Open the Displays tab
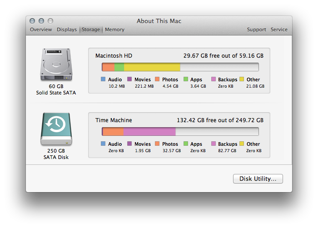Screen dimensions: 318x228 point(67,30)
